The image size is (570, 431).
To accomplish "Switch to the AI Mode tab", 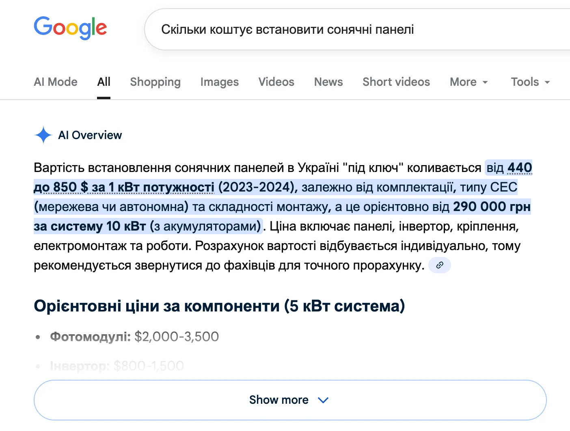I will click(x=55, y=82).
